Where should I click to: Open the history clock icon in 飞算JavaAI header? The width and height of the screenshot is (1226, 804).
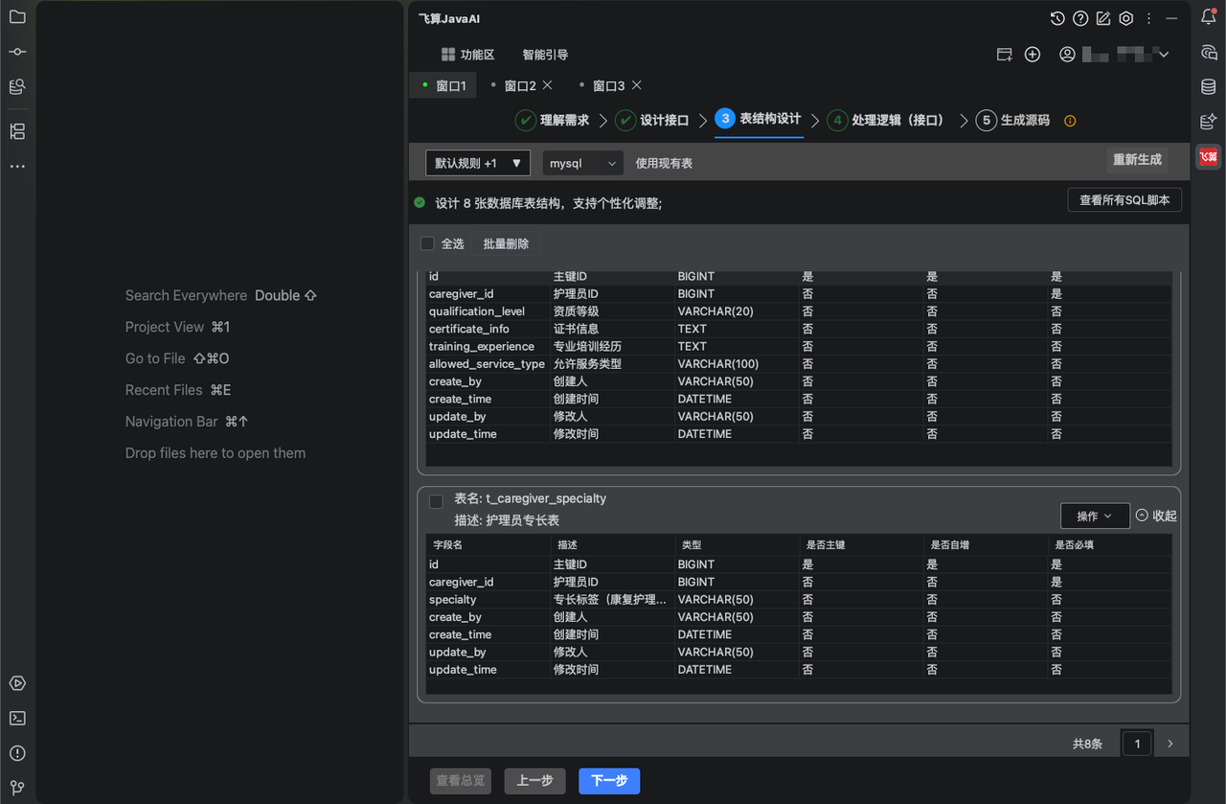click(x=1057, y=18)
